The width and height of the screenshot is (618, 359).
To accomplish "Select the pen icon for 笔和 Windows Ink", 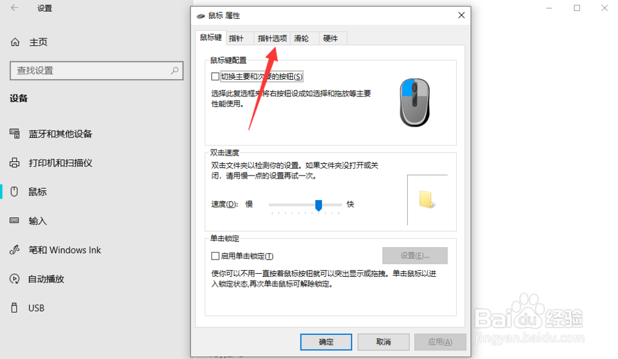I will [x=15, y=250].
